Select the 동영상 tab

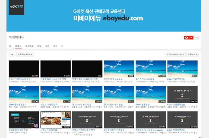[x=18, y=46]
